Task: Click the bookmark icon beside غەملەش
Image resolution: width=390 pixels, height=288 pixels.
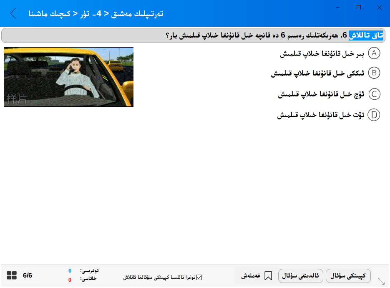Action: point(268,275)
